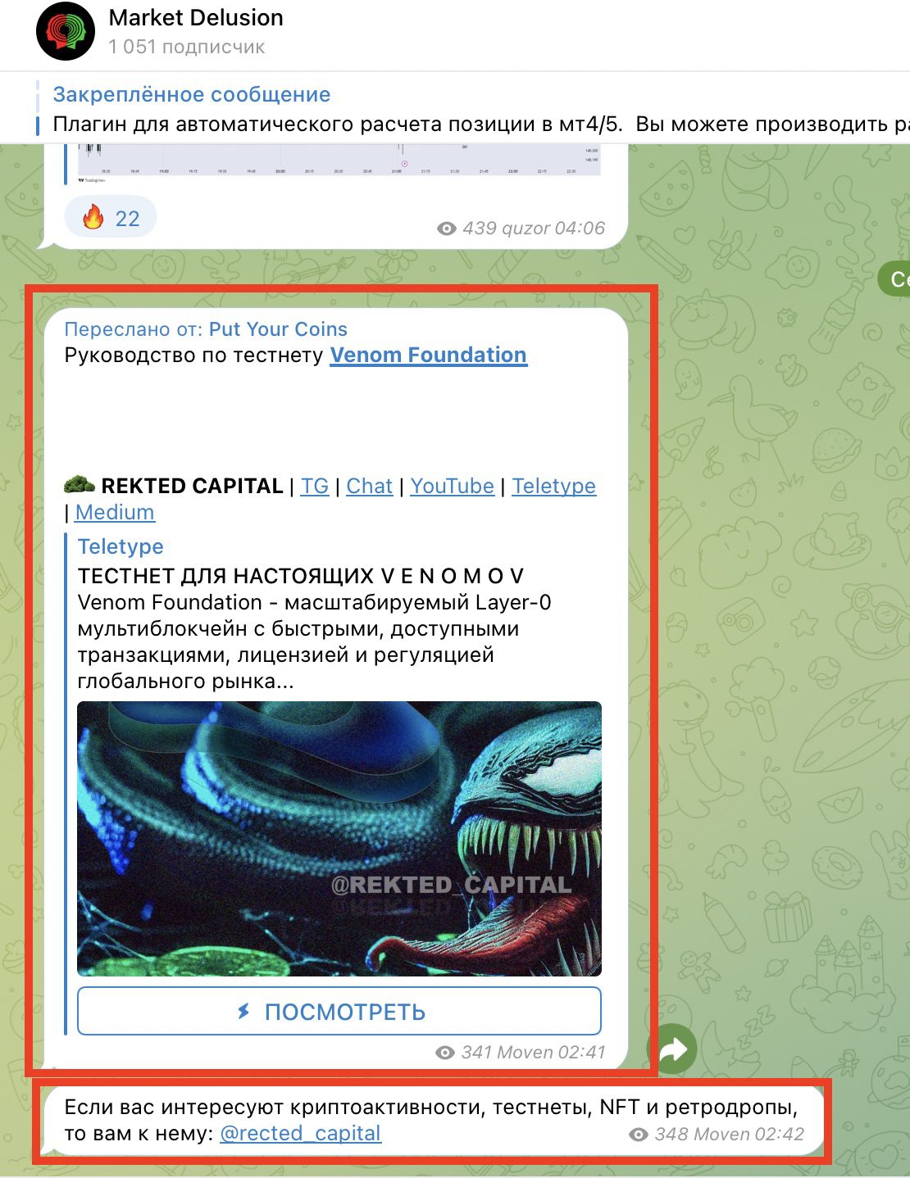Click the ТЕСТНЕТ ДЛЯ НАСТОЯЩИХ VENOMOV headline
The height and width of the screenshot is (1178, 910).
[x=301, y=576]
